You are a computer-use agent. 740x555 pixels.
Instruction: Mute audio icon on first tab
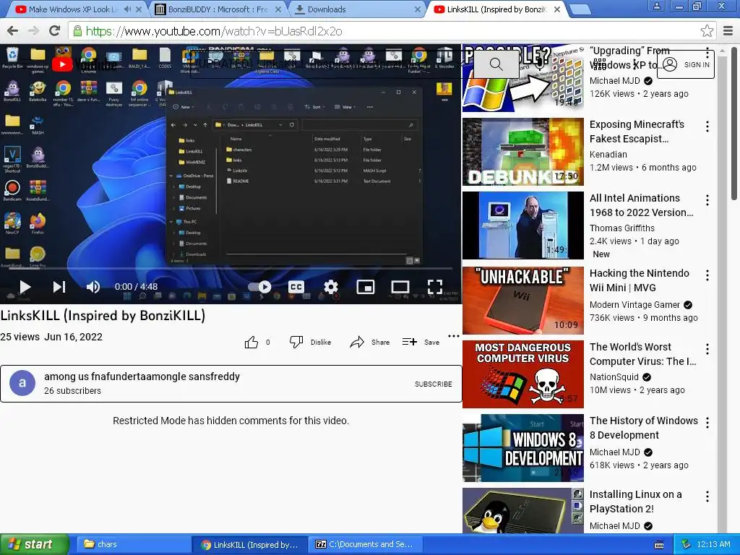pos(127,9)
